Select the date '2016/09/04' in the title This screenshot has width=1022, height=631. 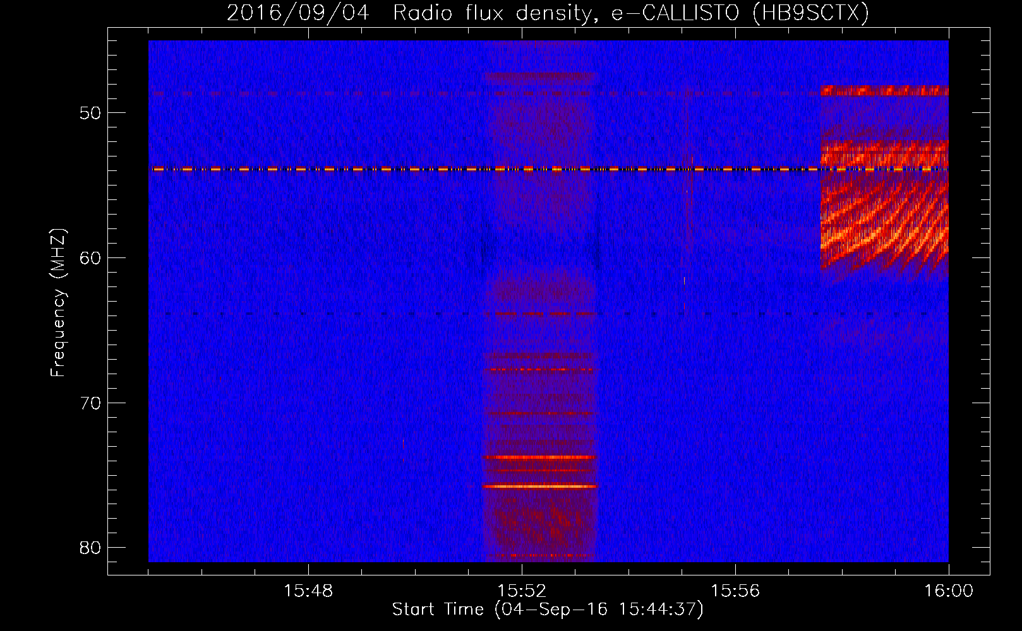click(x=297, y=13)
